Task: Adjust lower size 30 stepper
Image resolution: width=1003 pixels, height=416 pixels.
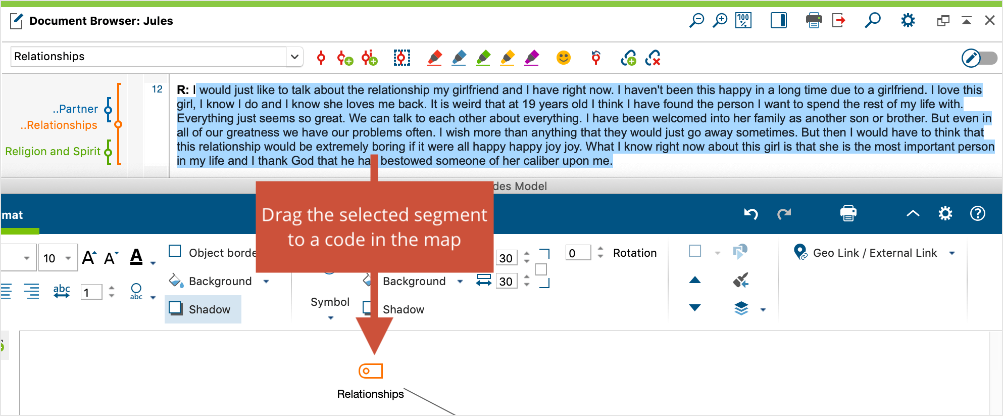Action: 527,281
